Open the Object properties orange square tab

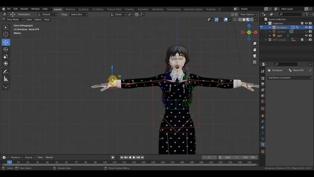click(x=263, y=116)
